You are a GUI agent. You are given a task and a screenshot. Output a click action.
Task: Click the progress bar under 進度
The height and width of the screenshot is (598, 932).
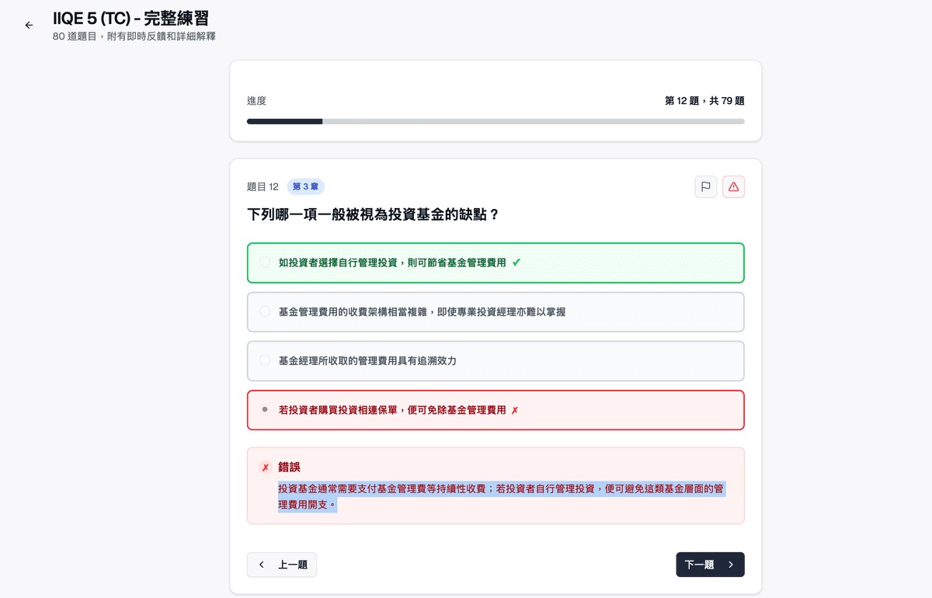click(496, 121)
